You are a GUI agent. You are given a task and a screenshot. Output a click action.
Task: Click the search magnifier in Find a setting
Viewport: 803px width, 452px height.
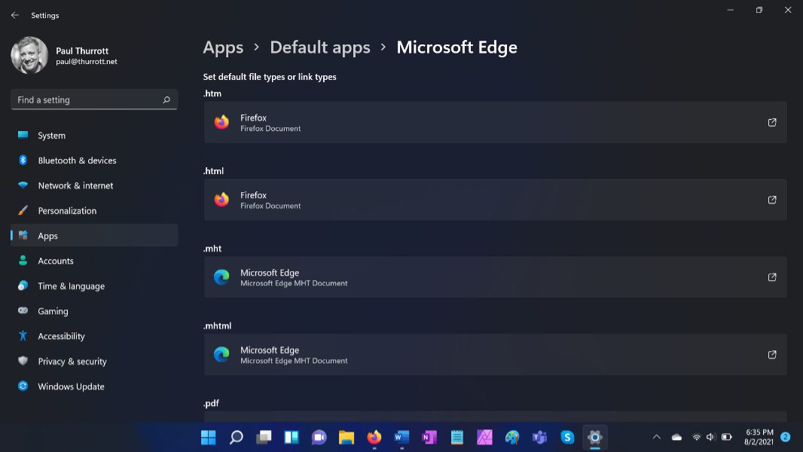click(166, 100)
